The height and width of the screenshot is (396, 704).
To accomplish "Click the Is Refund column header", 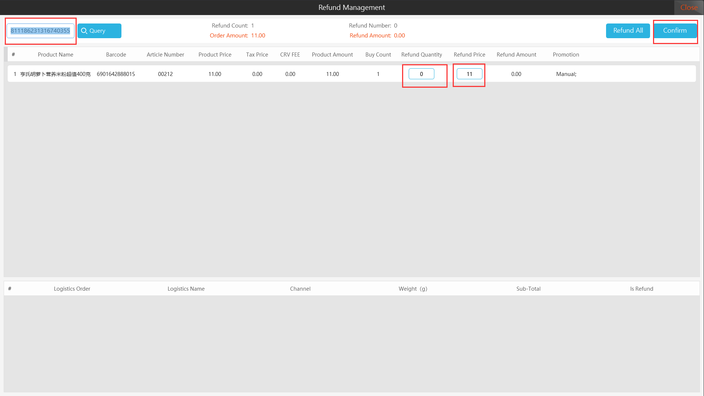I will point(642,289).
